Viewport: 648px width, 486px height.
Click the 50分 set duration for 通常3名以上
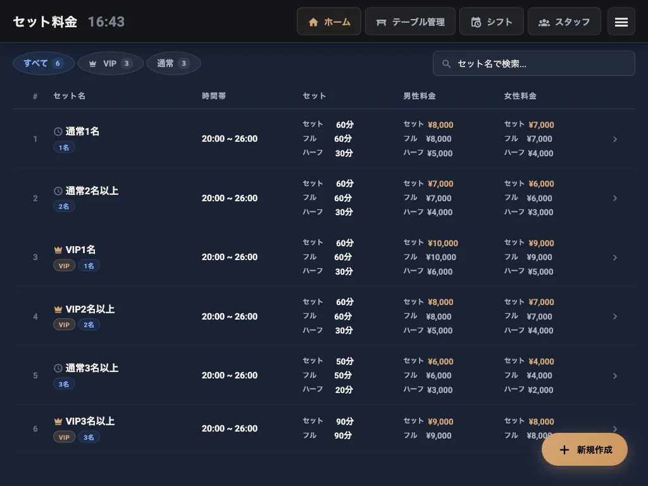pyautogui.click(x=345, y=361)
